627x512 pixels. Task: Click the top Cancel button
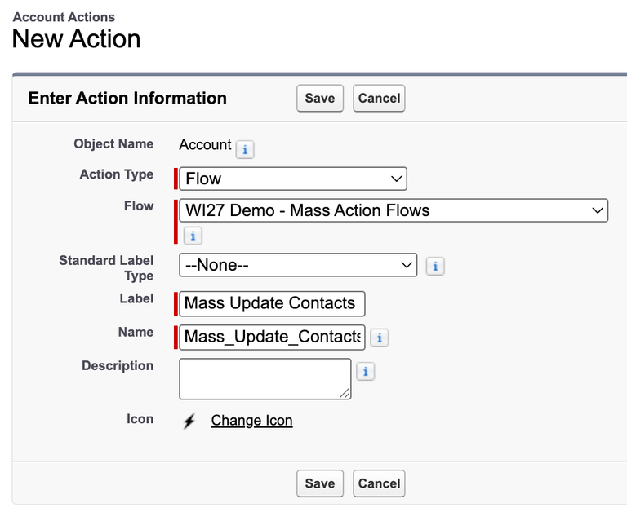(379, 99)
